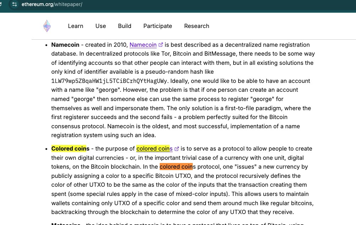
Task: Click the Ethereum diamond logo icon
Action: point(46,26)
